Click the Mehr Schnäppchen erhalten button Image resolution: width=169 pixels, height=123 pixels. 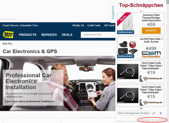(134, 113)
